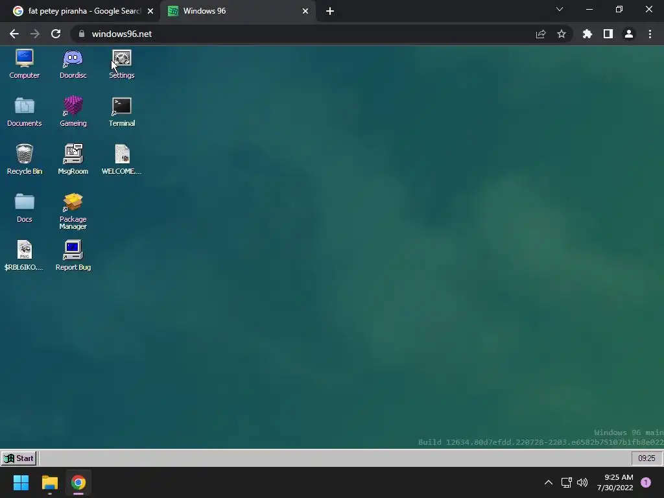Open the Docs folder icon

[24, 207]
